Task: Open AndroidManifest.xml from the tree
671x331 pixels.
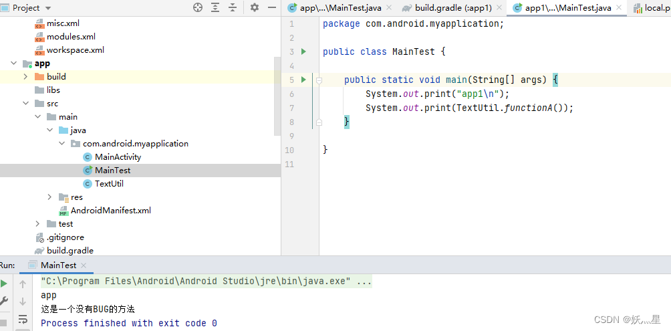Action: click(x=111, y=210)
